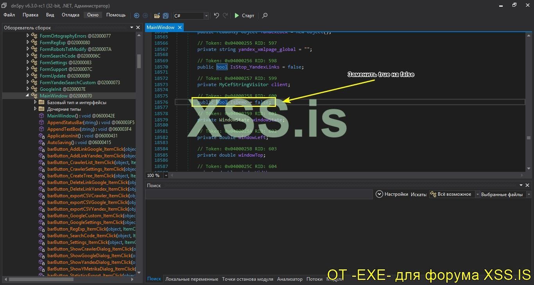Switch to the Точки останова модуля tab

[247, 279]
